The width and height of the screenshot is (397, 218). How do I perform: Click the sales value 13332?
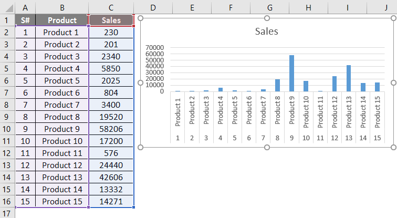[111, 190]
